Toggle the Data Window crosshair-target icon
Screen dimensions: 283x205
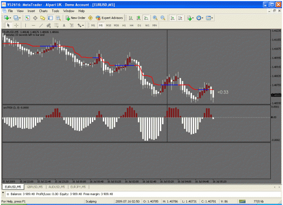tap(35, 18)
